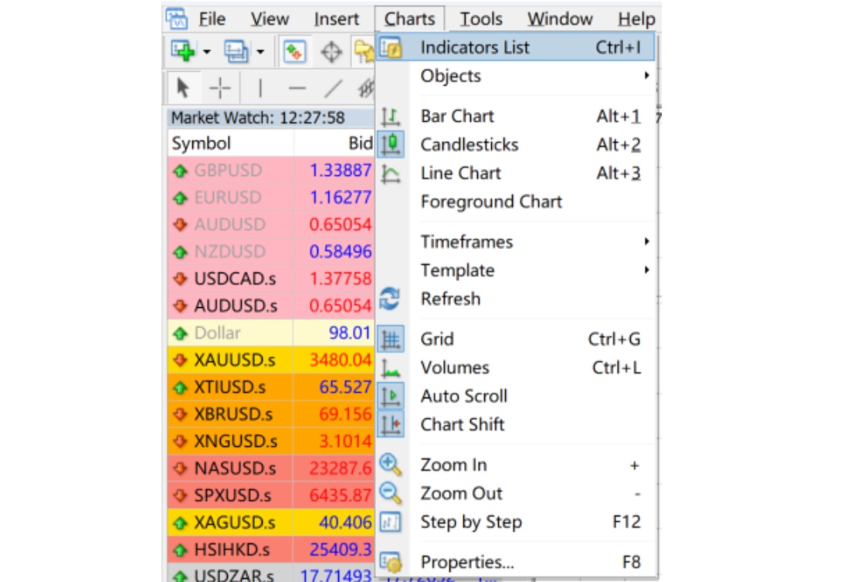Click the Volumes menu icon

coord(391,368)
